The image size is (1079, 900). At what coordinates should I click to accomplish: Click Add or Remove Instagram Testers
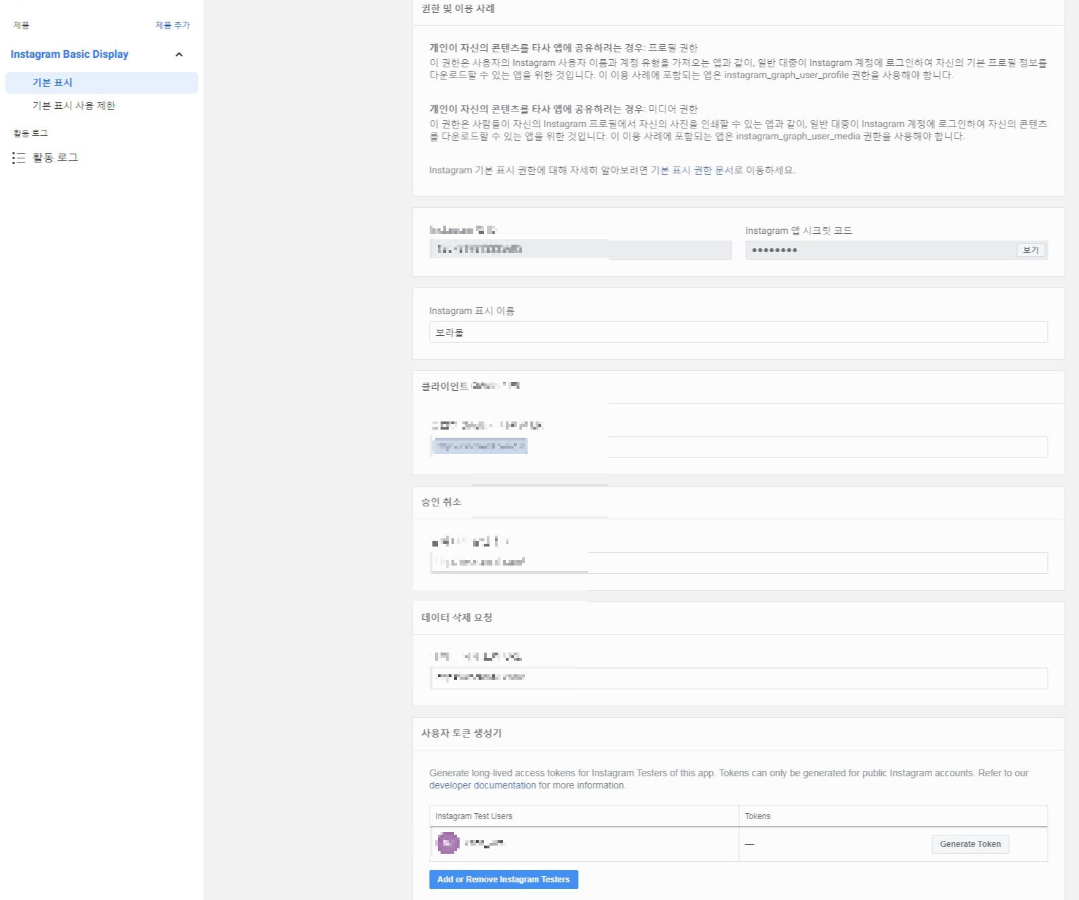pyautogui.click(x=504, y=880)
